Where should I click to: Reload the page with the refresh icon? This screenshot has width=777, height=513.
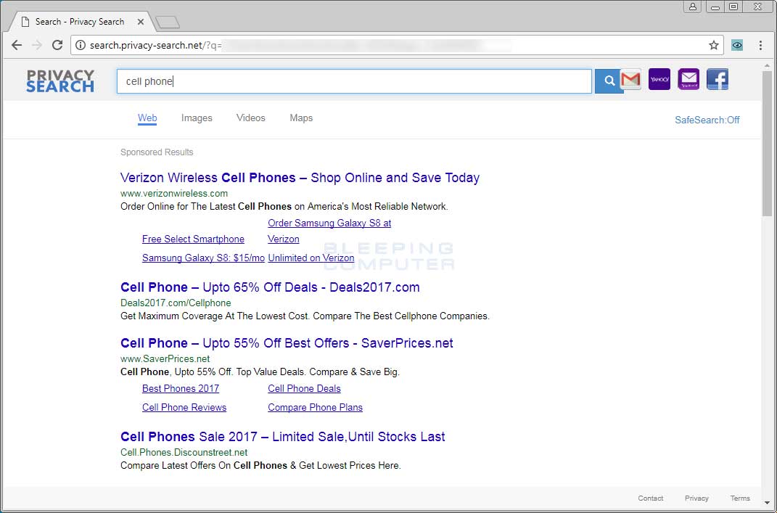click(x=57, y=44)
